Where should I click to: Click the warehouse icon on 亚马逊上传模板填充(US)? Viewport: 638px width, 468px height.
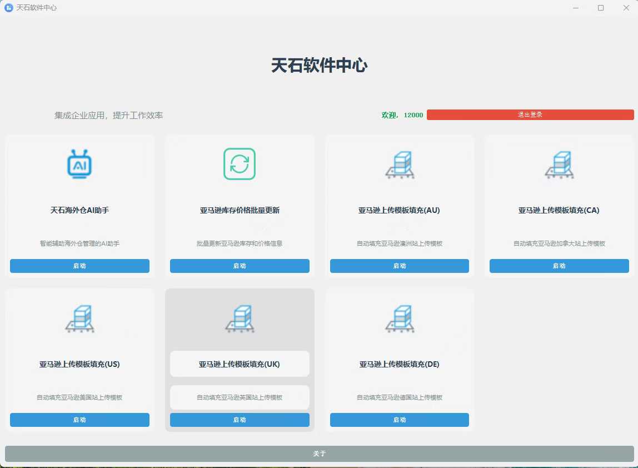point(79,318)
